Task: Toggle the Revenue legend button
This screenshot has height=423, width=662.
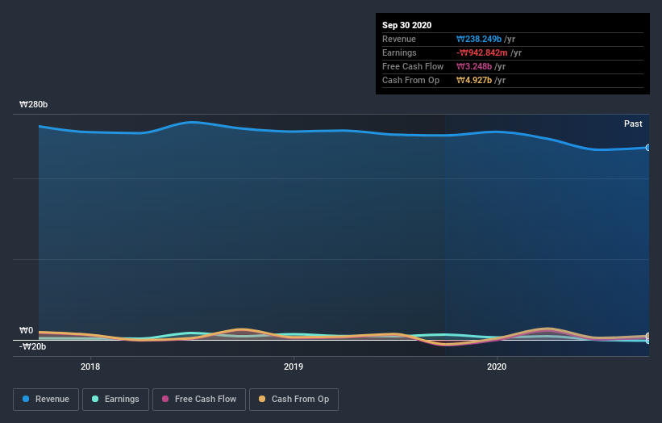Action: 46,400
